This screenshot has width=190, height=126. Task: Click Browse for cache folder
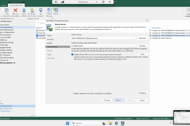click(x=143, y=46)
